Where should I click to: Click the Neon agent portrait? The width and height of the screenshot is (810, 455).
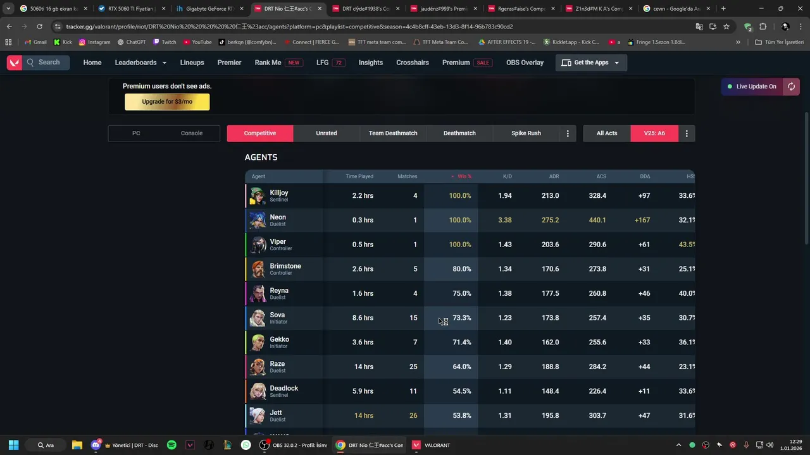point(258,220)
